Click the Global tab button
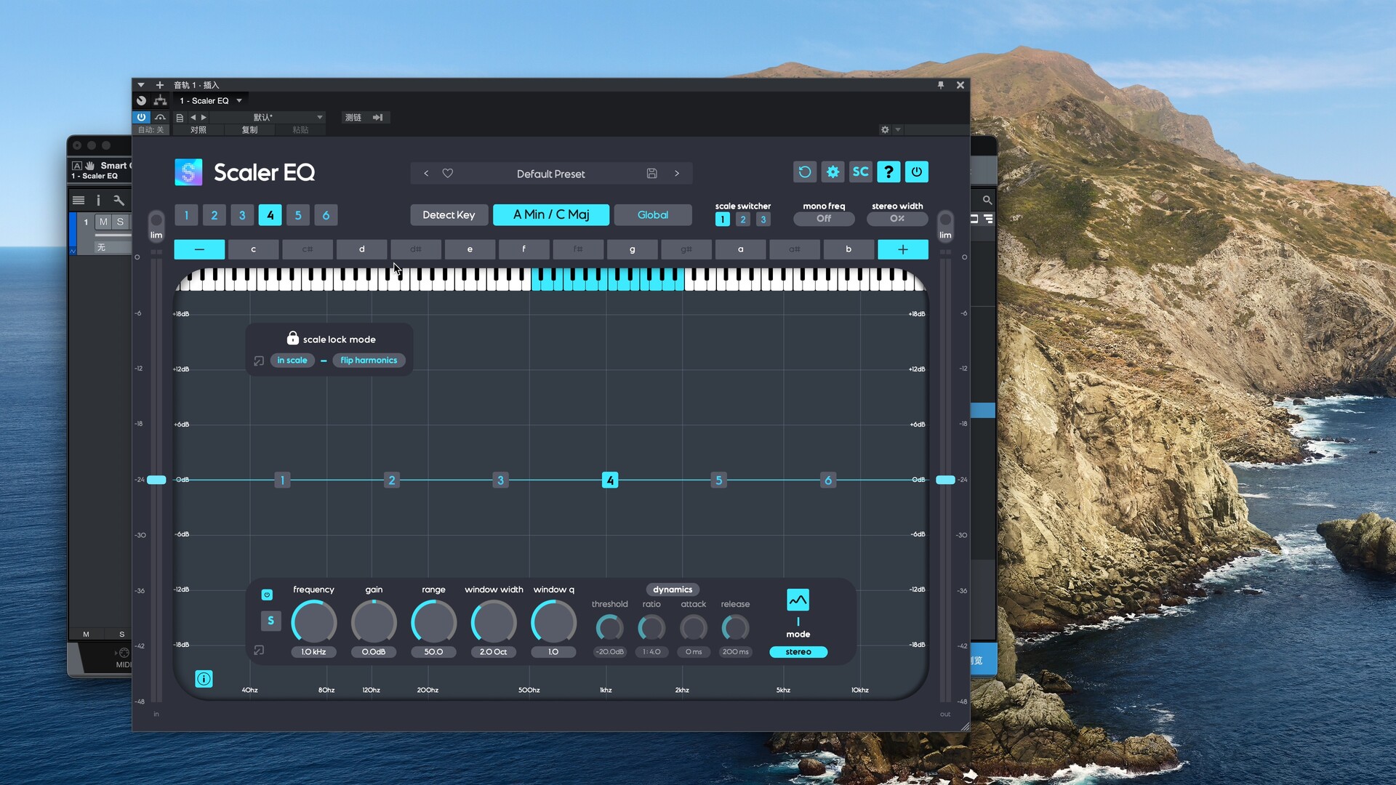The image size is (1396, 785). click(653, 214)
